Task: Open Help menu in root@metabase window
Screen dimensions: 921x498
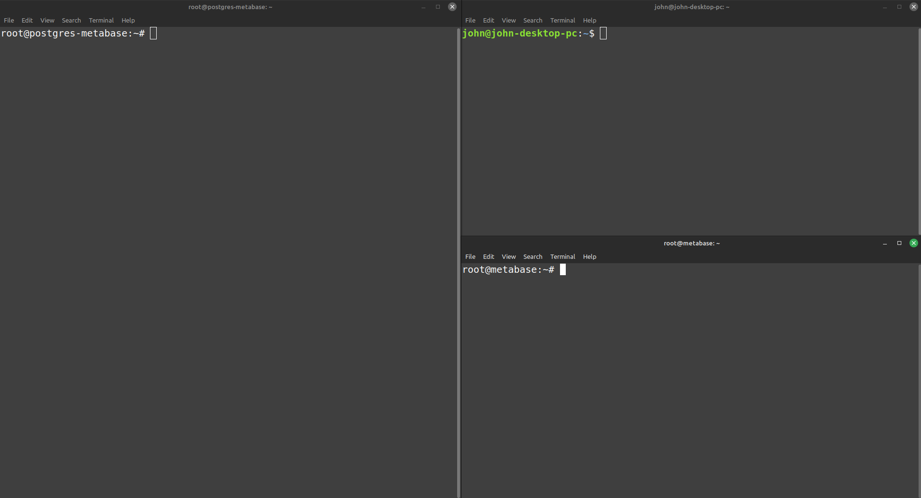Action: pos(589,256)
